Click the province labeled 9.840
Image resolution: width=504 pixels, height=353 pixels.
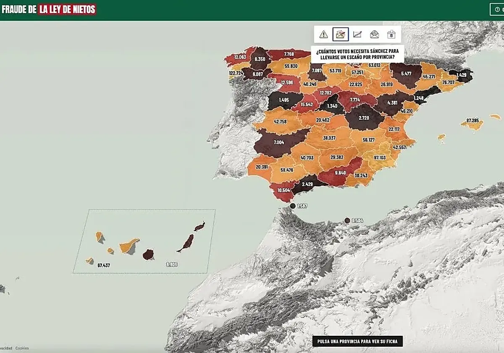point(340,173)
